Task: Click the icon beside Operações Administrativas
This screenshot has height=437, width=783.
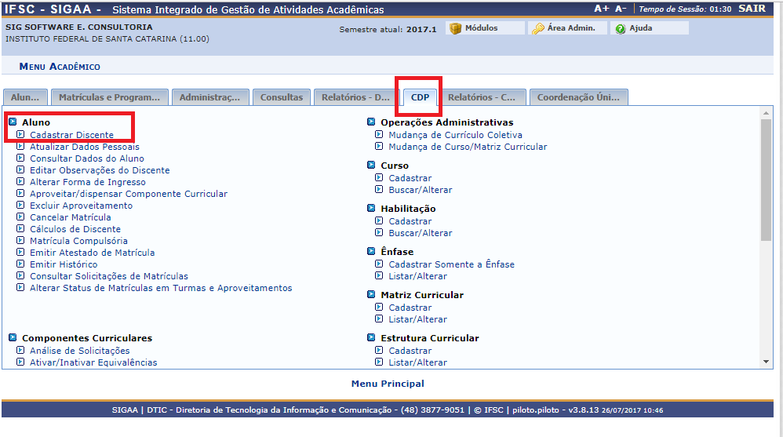Action: click(x=372, y=122)
